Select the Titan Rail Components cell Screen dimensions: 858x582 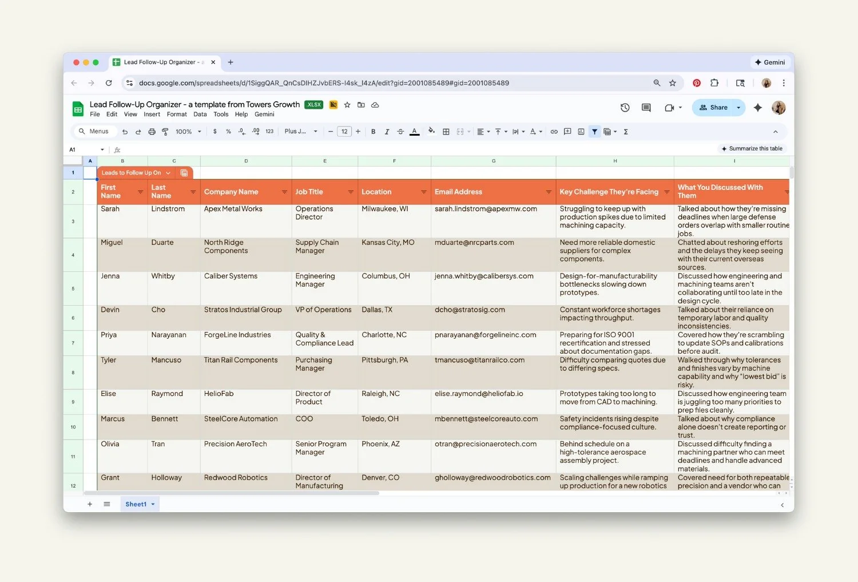(x=246, y=373)
